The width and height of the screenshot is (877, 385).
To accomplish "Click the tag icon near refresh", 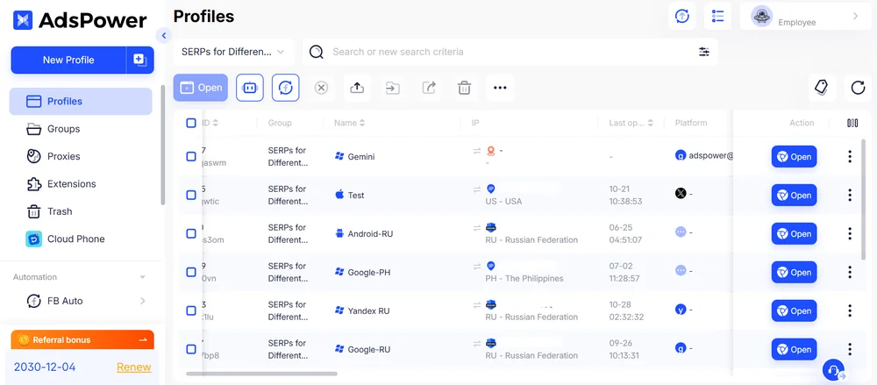I will (821, 87).
